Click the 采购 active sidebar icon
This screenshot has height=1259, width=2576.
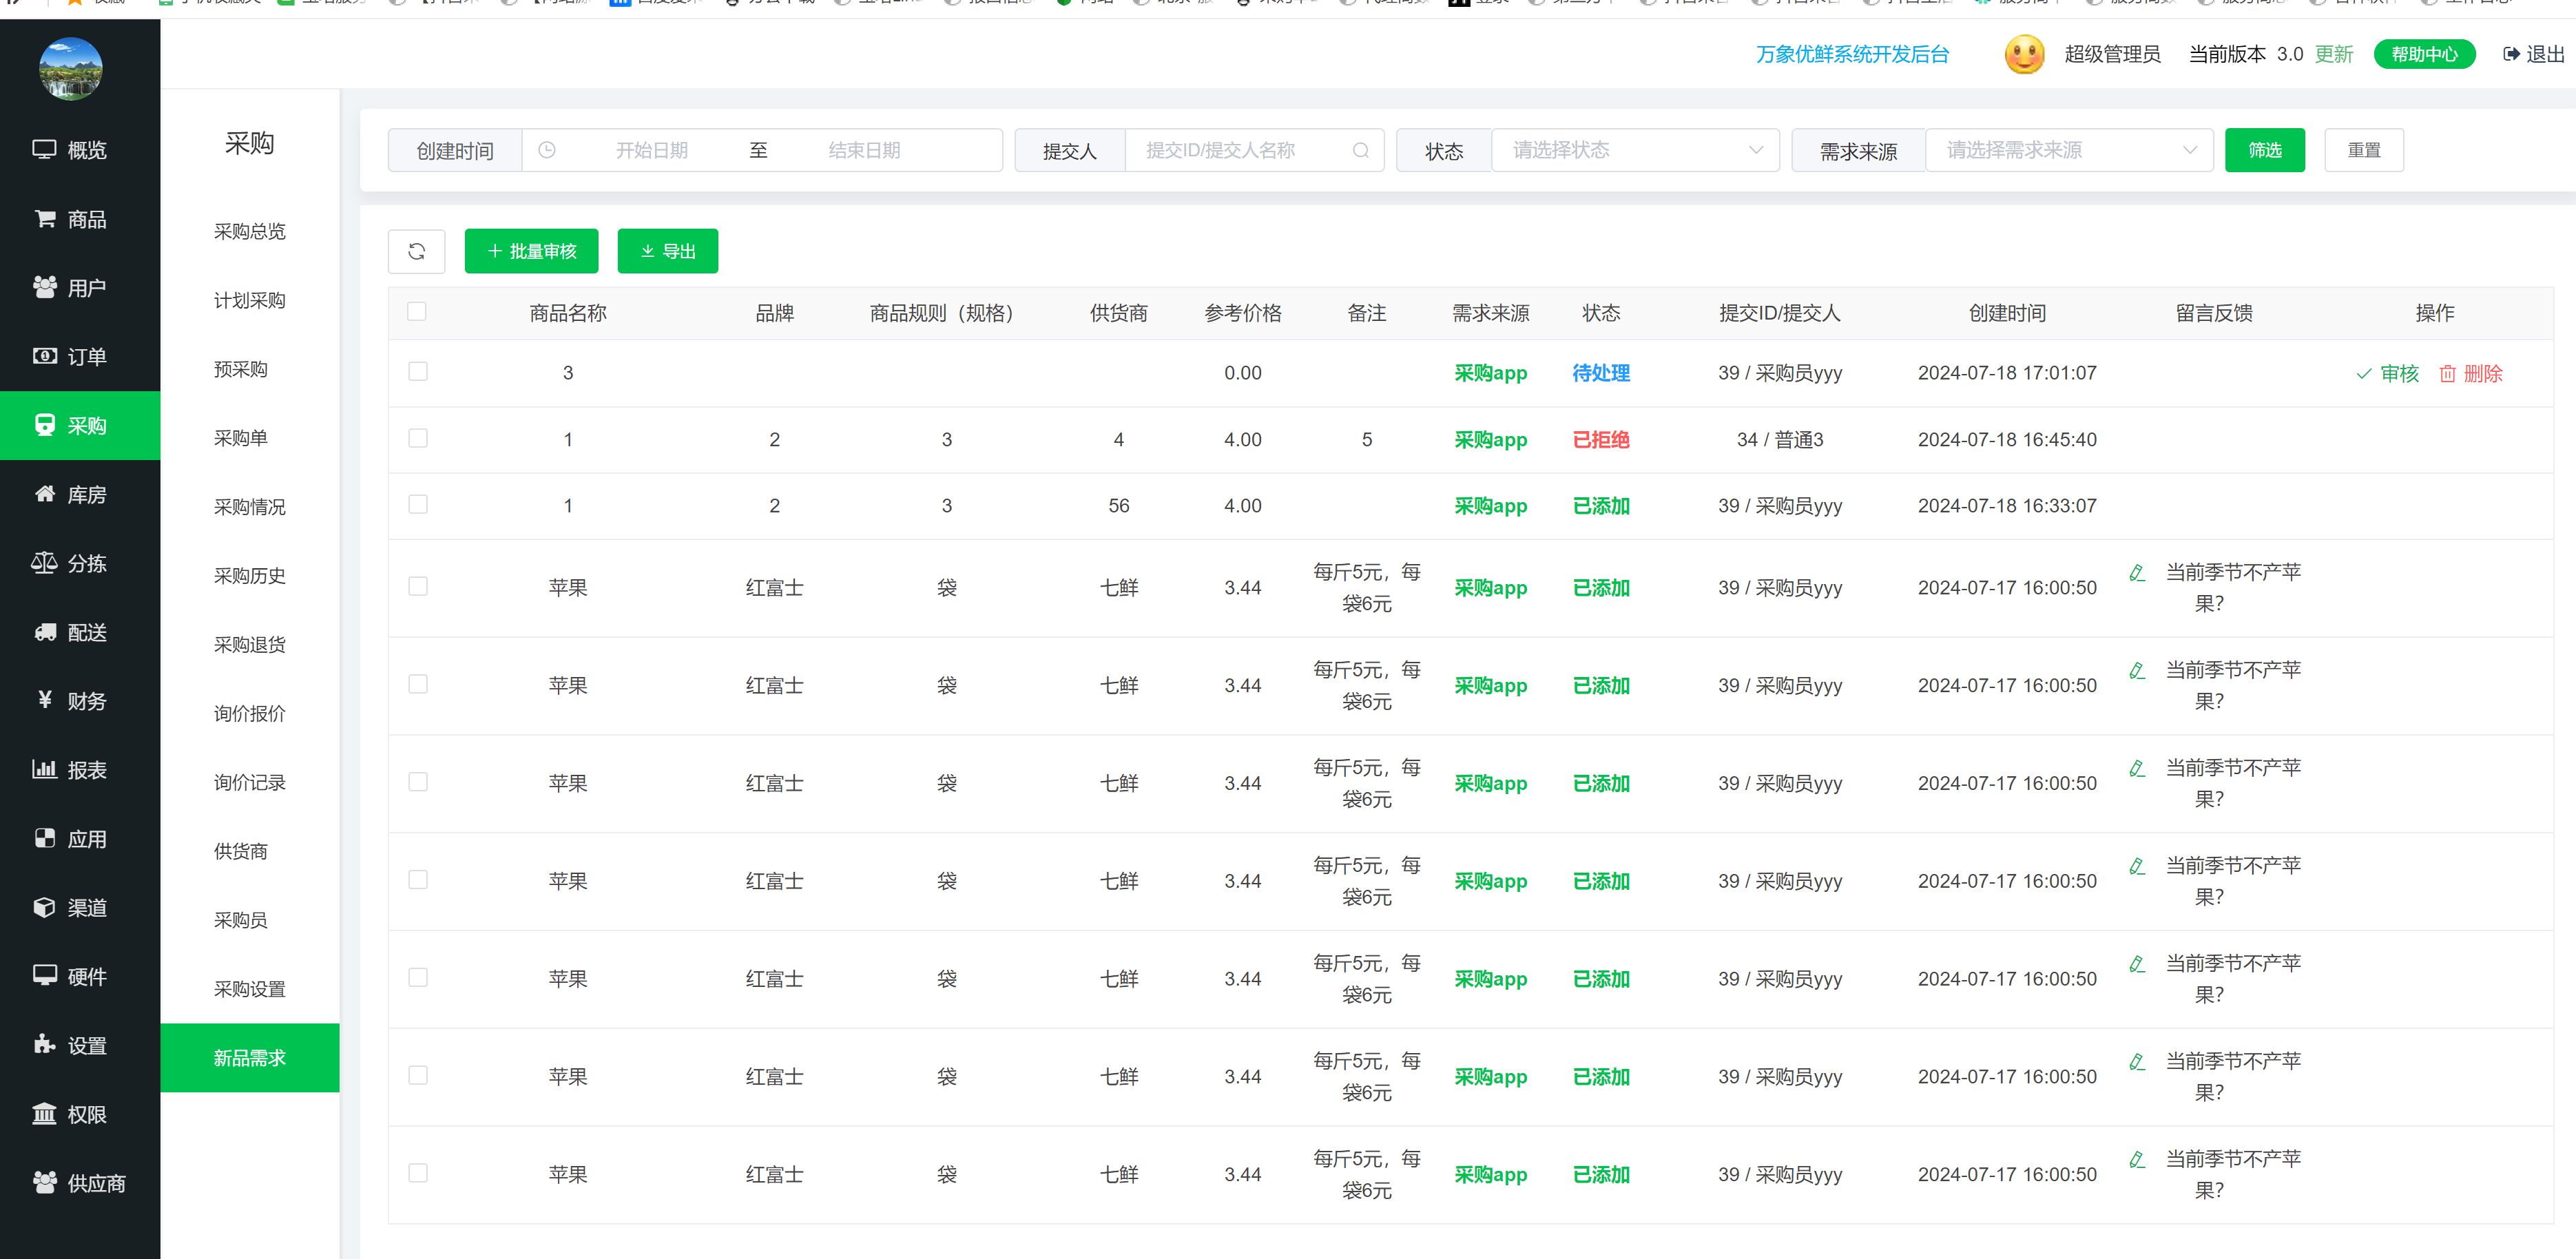coord(45,425)
